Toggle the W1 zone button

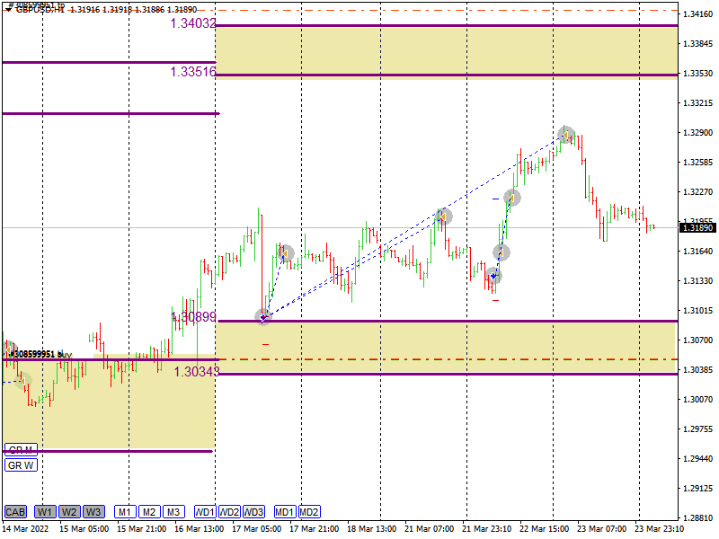click(x=45, y=512)
